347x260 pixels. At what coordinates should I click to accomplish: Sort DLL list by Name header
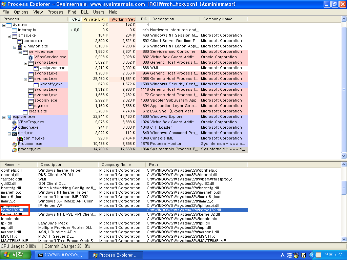click(19, 165)
